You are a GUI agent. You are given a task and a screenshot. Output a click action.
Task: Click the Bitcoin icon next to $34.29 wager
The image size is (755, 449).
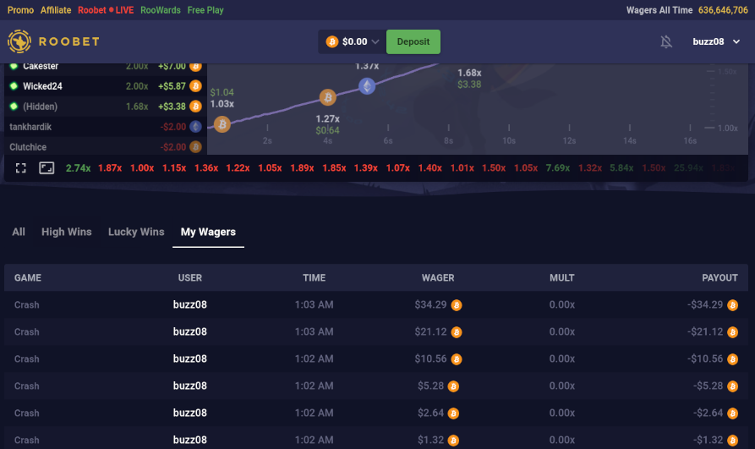click(457, 305)
